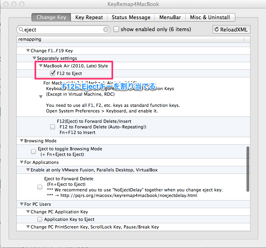This screenshot has height=248, width=266.
Task: Collapse Enable at only VMware Fusion group
Action: [x=28, y=170]
